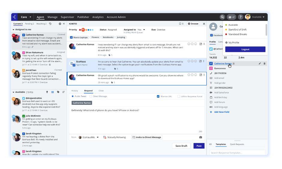
Task: Switch to the Supervisor menu
Action: tap(67, 17)
